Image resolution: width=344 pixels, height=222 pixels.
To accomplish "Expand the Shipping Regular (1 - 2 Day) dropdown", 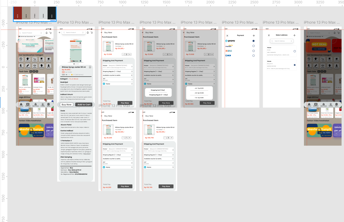I will (x=132, y=71).
